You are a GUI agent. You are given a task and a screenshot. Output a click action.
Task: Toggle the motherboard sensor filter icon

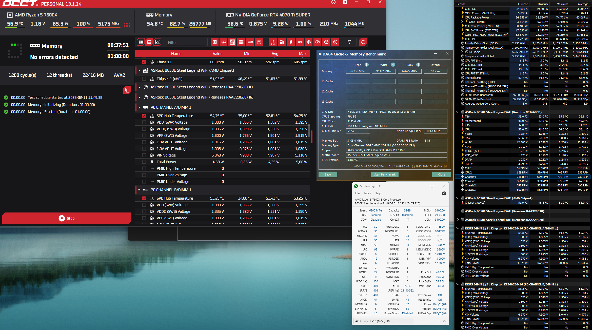(232, 42)
